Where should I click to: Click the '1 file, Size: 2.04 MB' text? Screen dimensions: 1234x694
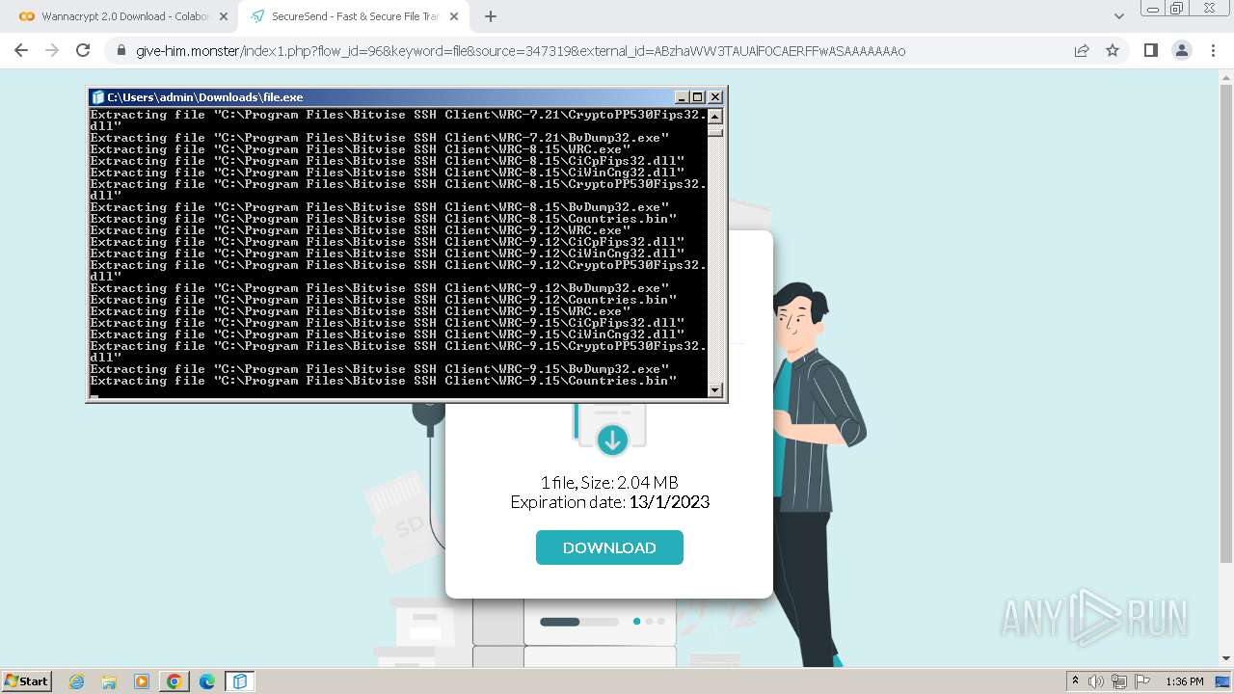(609, 482)
